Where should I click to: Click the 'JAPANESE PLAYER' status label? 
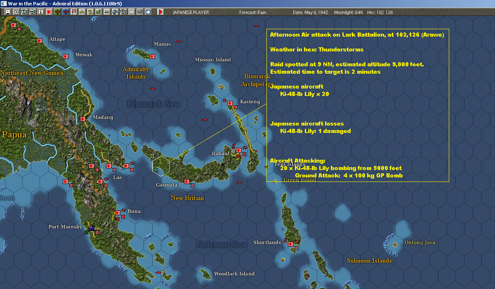[191, 12]
